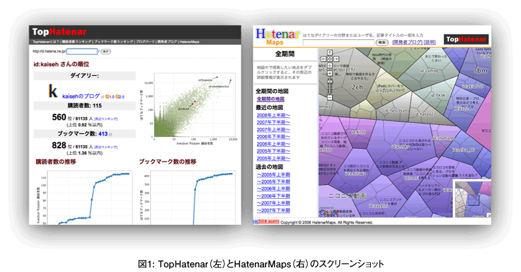The height and width of the screenshot is (272, 521).
Task: Focus the HatenarMaps search text box
Action: (x=338, y=43)
